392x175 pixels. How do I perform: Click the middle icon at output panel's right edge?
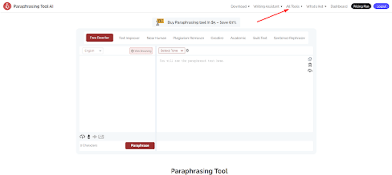click(x=310, y=65)
